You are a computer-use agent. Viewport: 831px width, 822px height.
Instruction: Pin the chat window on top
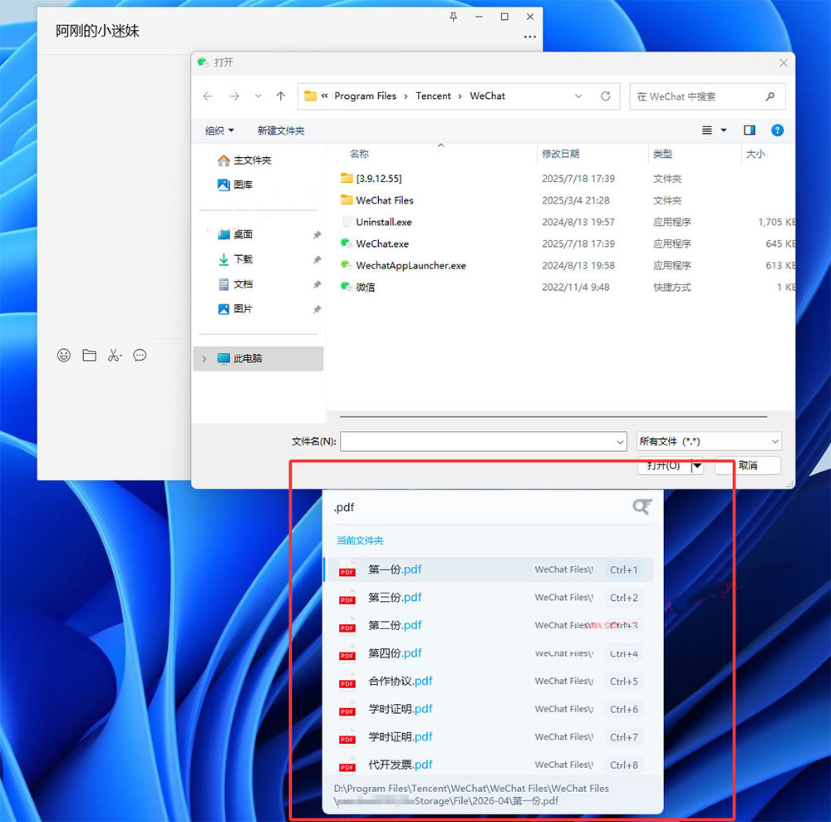coord(453,17)
